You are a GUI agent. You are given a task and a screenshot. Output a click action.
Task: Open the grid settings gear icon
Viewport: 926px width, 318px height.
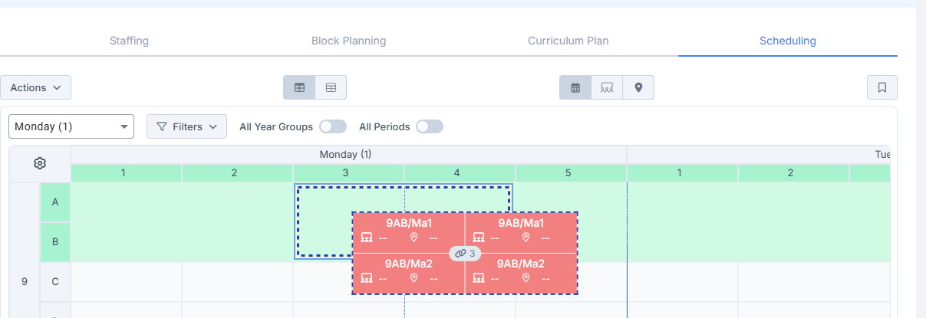coord(40,163)
